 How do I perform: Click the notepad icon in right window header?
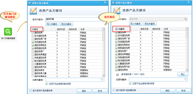click(117, 10)
